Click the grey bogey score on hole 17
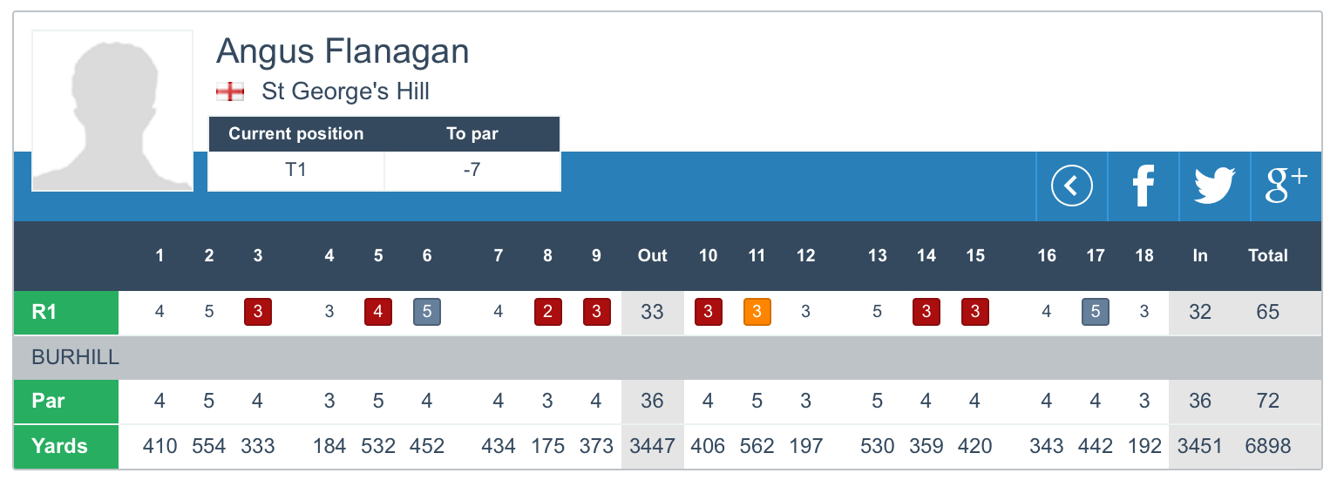The width and height of the screenshot is (1337, 480). pyautogui.click(x=1096, y=312)
